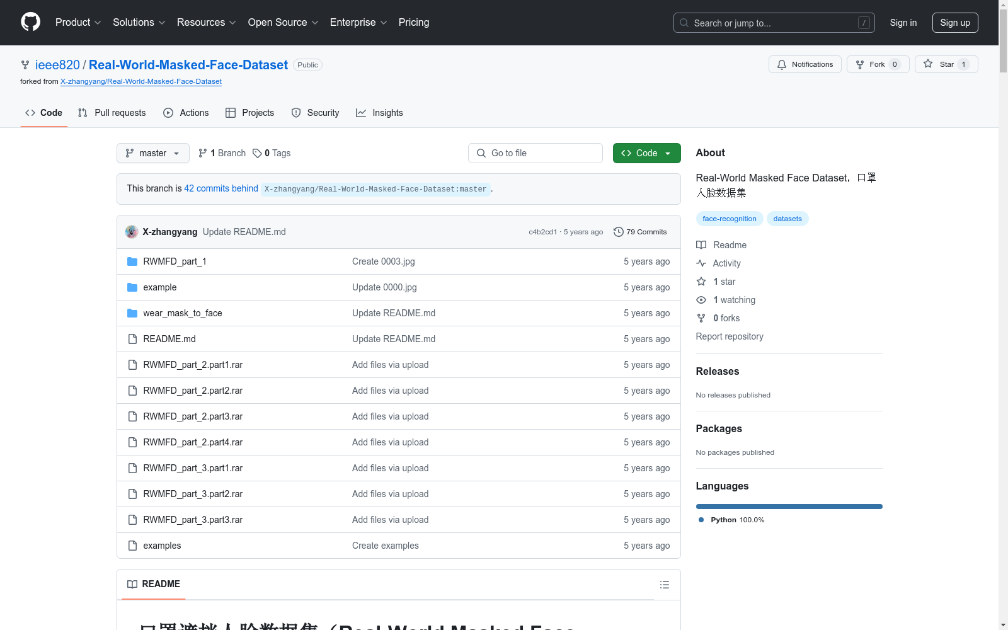Fork this repository
Viewport: 1008px width, 630px height.
point(878,64)
